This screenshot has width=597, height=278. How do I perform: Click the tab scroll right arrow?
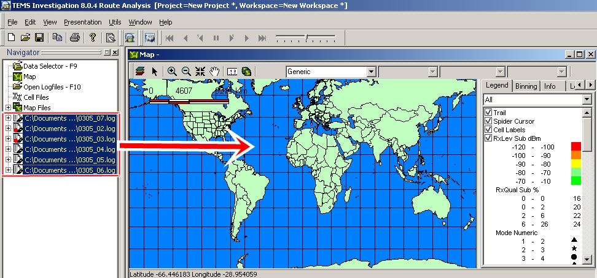point(590,85)
